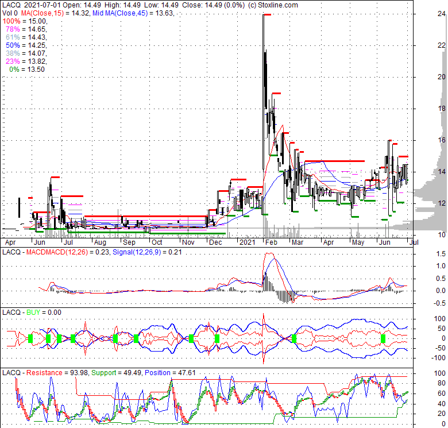Viewport: 448px width, 428px height.
Task: Click the red resistance bar at February peak
Action: (267, 14)
